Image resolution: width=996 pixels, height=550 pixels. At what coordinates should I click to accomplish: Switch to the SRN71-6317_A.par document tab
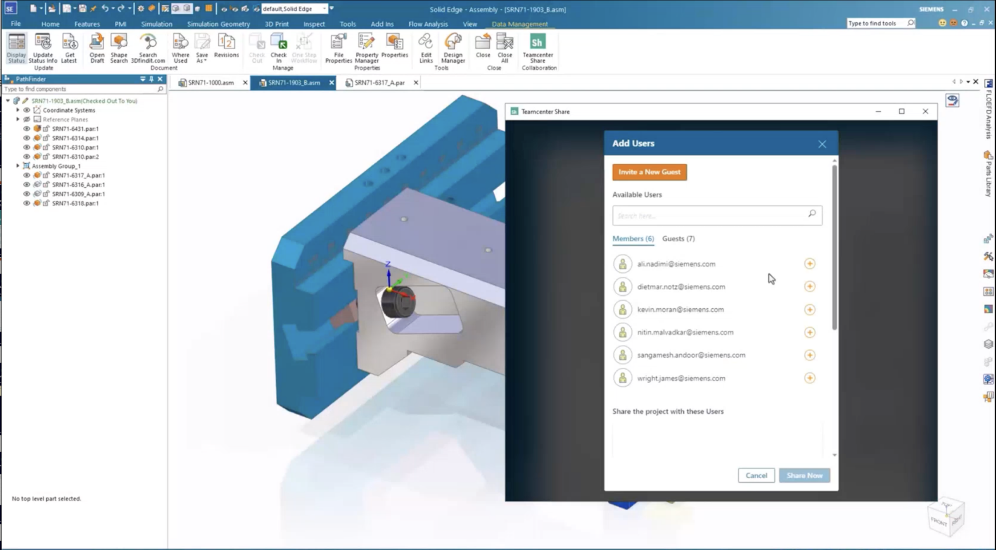379,83
